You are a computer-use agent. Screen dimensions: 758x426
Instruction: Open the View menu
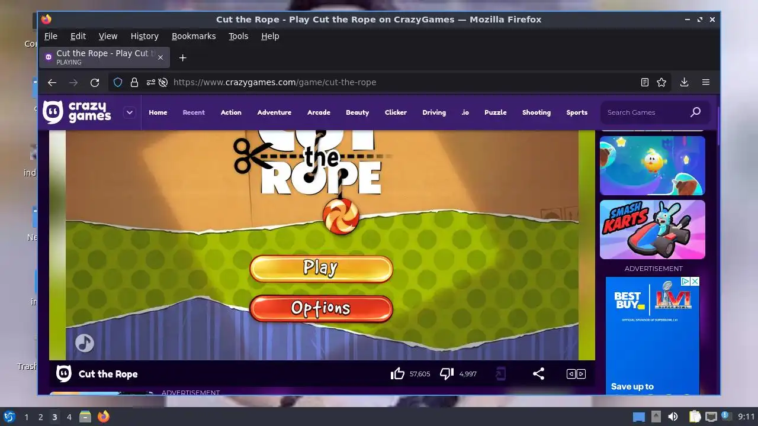click(108, 36)
